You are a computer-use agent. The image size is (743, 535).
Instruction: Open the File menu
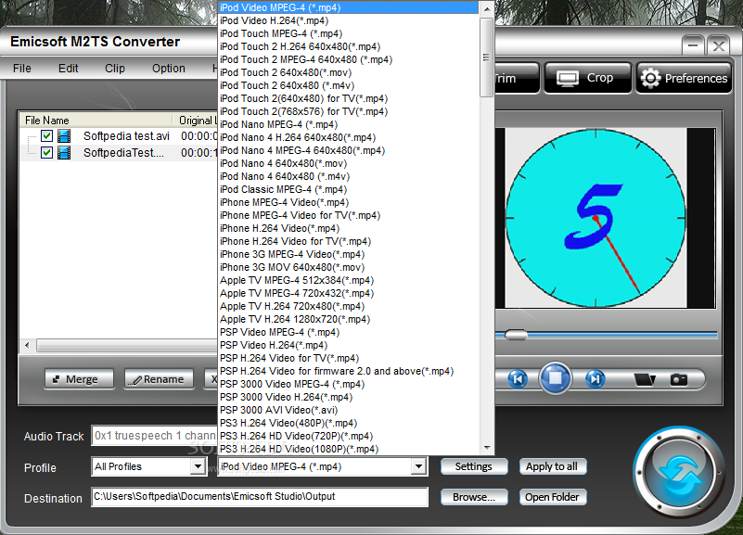point(21,69)
